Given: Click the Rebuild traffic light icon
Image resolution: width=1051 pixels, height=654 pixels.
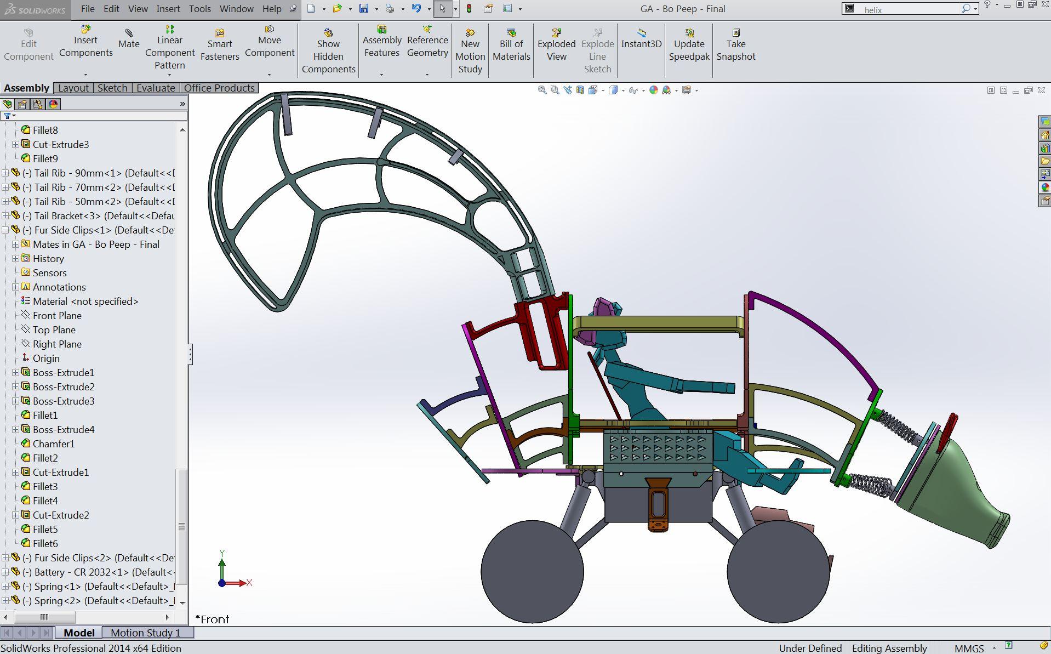Looking at the screenshot, I should click(x=469, y=9).
